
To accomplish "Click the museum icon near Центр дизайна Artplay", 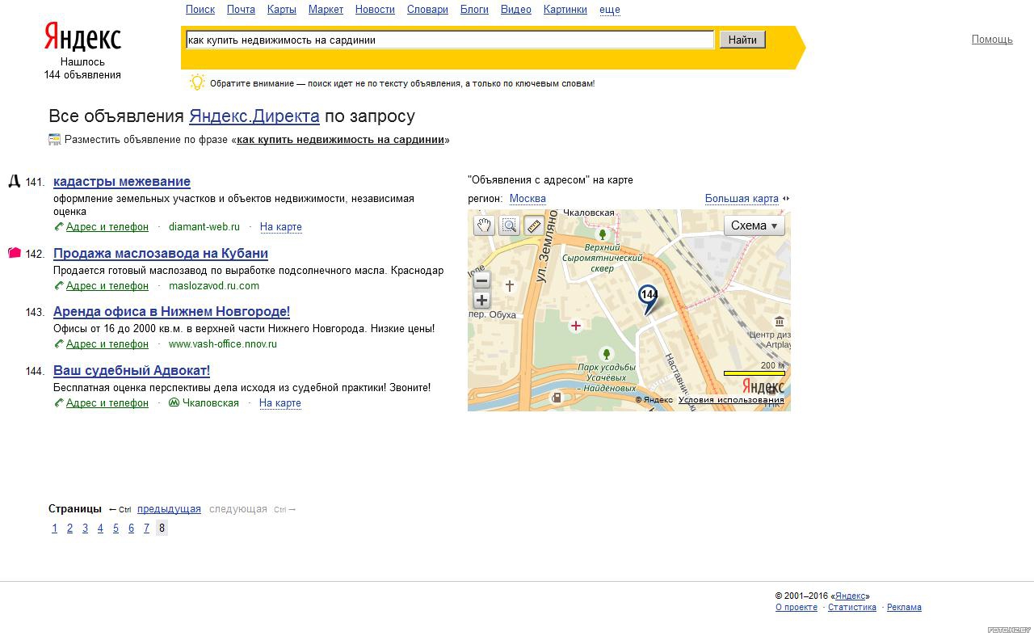I will pyautogui.click(x=779, y=322).
